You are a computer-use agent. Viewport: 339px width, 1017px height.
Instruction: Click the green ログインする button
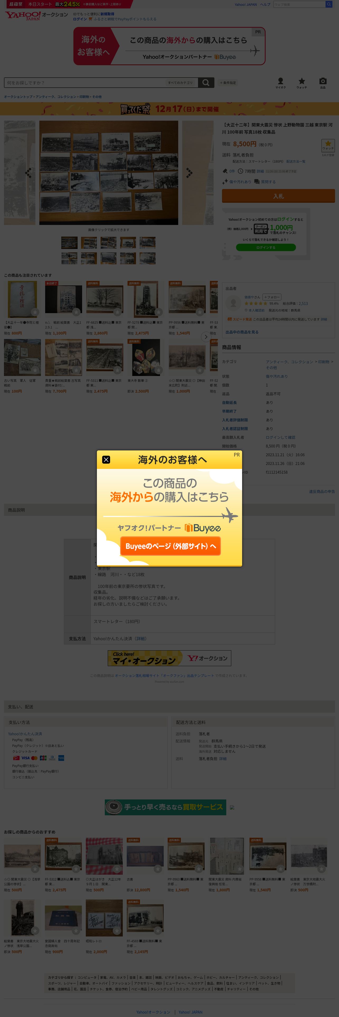coord(266,248)
